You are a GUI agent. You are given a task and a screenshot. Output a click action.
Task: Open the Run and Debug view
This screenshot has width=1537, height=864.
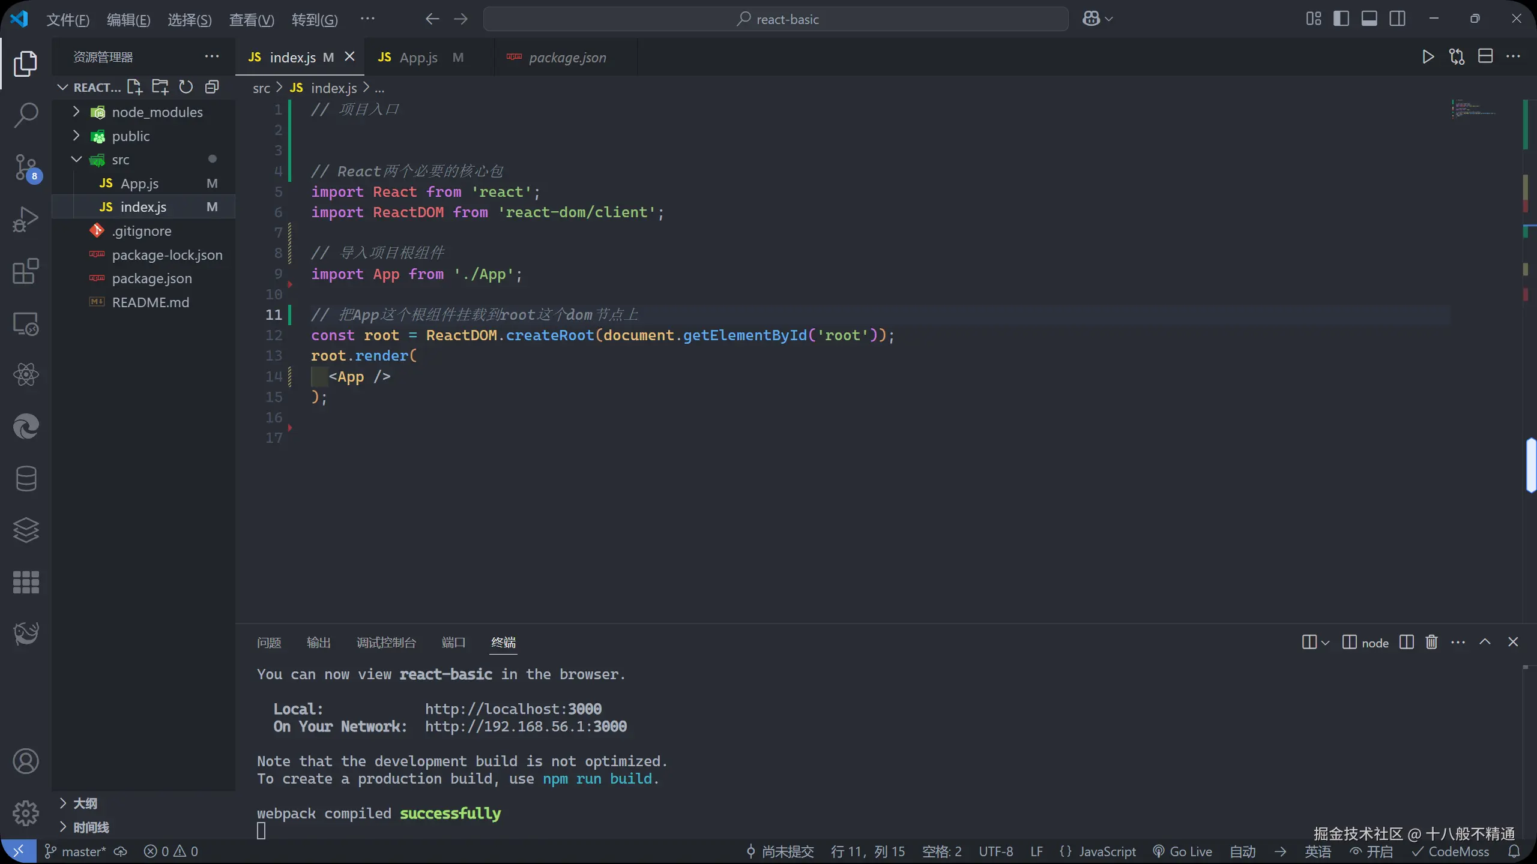[26, 220]
